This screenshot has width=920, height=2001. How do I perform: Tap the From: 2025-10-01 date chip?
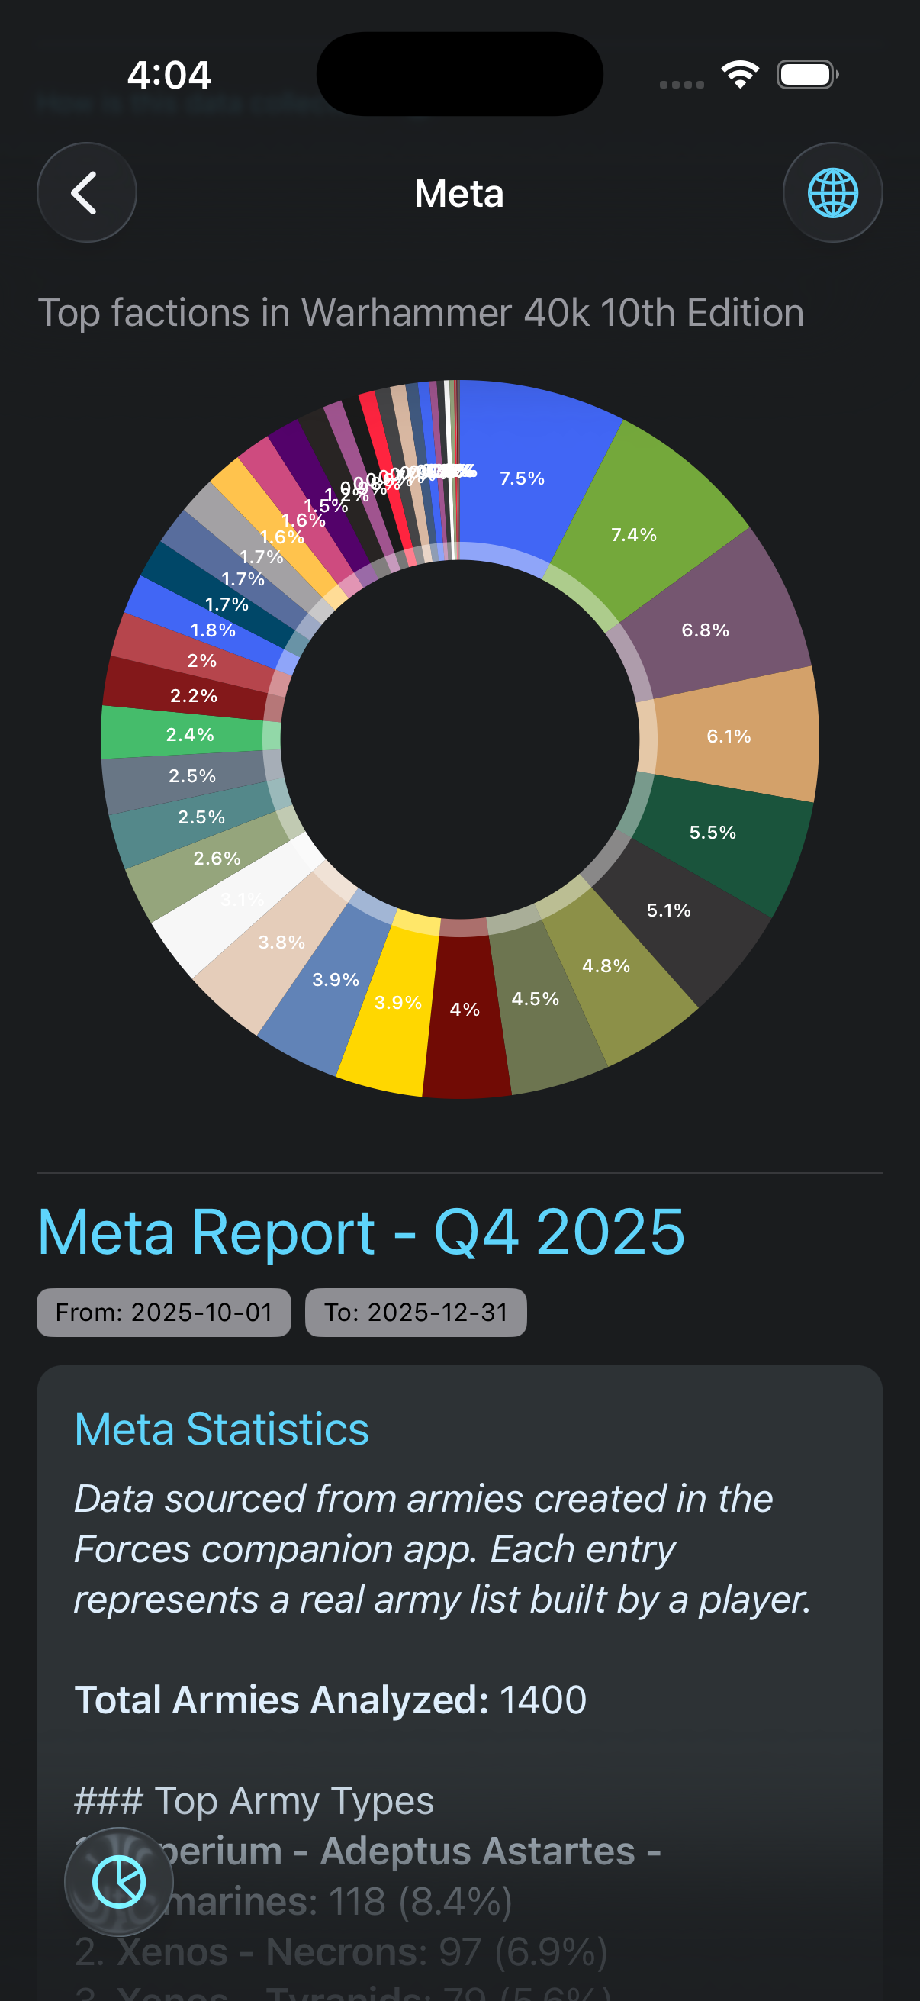click(164, 1312)
